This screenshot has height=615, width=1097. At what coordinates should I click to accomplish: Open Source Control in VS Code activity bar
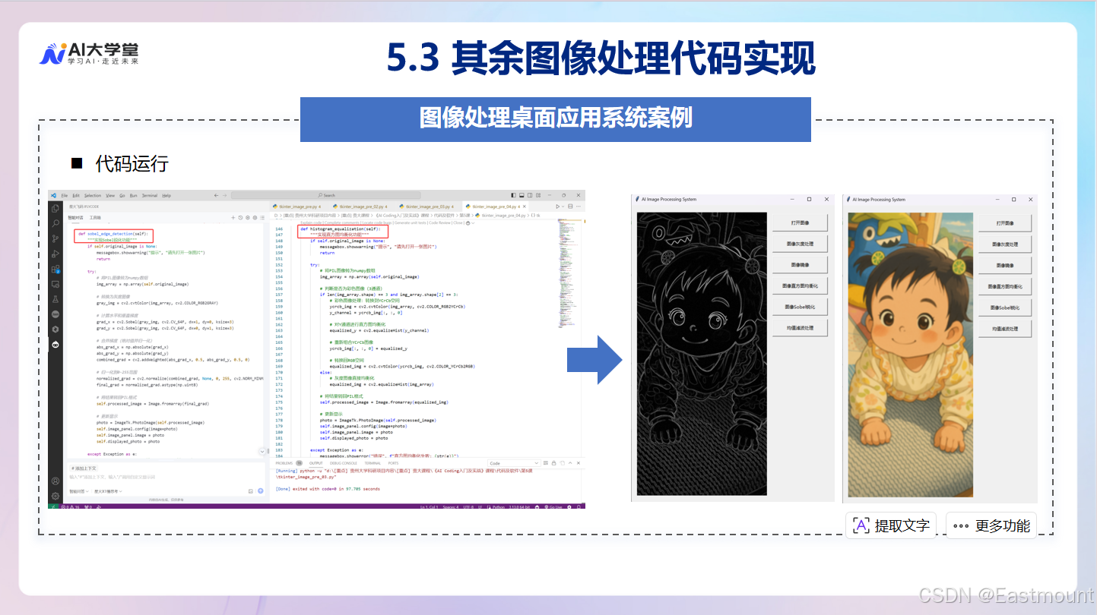click(x=55, y=238)
